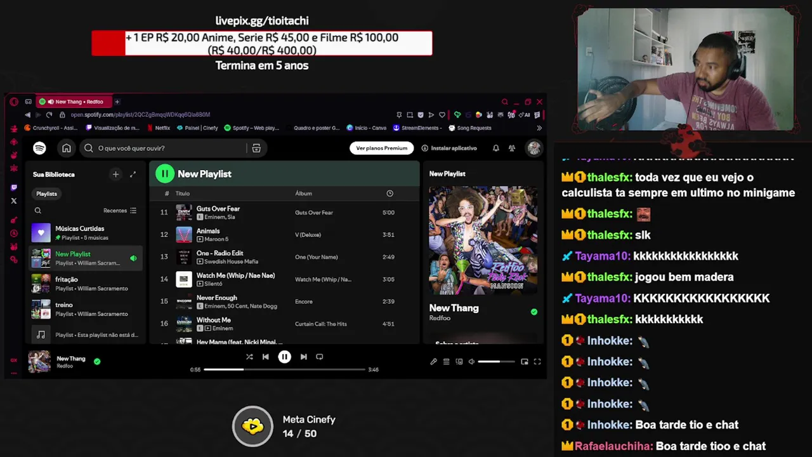Open Crunchyroll bookmark
Screen dimensions: 812x457
tap(50, 128)
